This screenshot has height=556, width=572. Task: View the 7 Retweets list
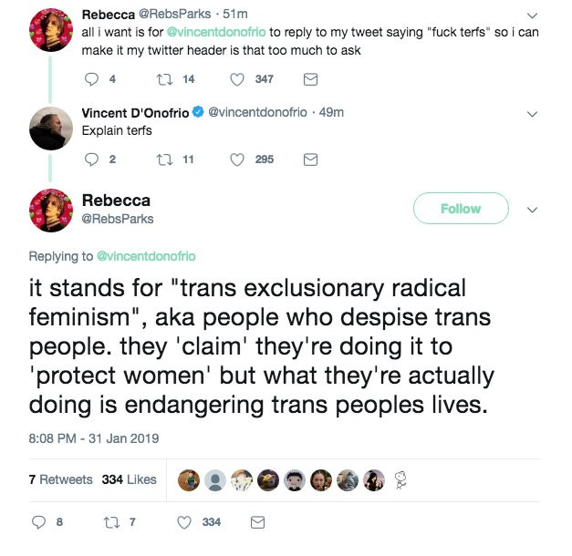pos(60,479)
